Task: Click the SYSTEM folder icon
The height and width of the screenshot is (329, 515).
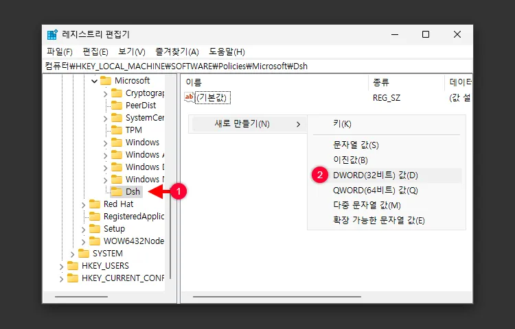Action: point(84,254)
